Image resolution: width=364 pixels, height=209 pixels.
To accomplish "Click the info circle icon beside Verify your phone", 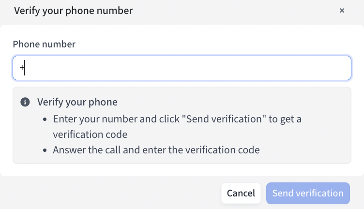I will click(25, 102).
